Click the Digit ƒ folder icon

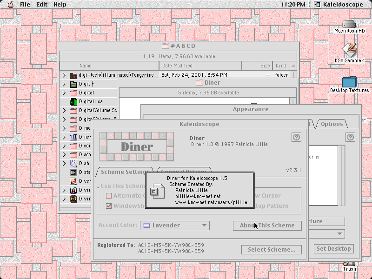coord(73,84)
